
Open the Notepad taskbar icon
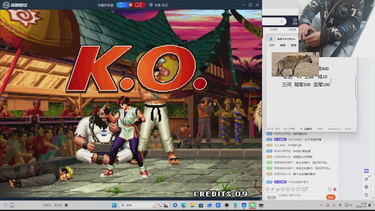pyautogui.click(x=235, y=205)
